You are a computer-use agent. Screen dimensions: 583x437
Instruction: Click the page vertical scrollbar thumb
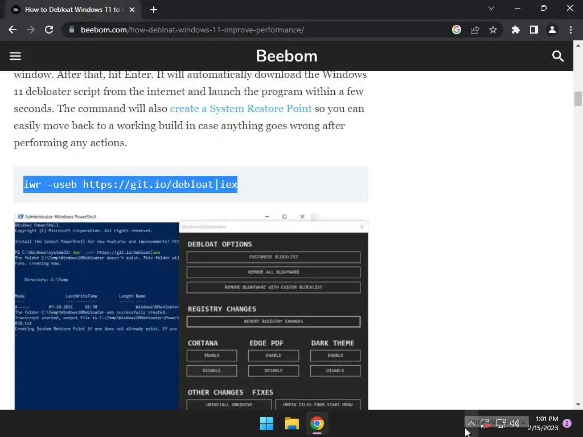pos(578,98)
